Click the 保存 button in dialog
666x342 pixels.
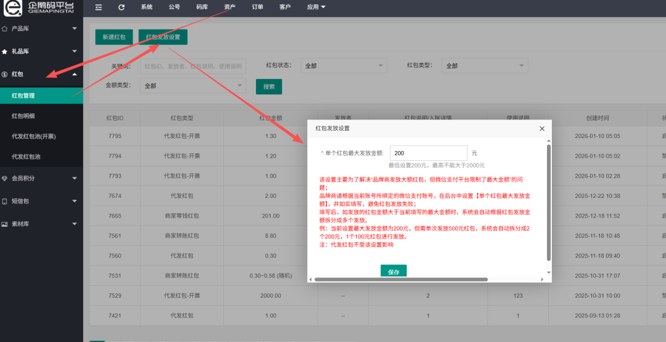tap(393, 272)
